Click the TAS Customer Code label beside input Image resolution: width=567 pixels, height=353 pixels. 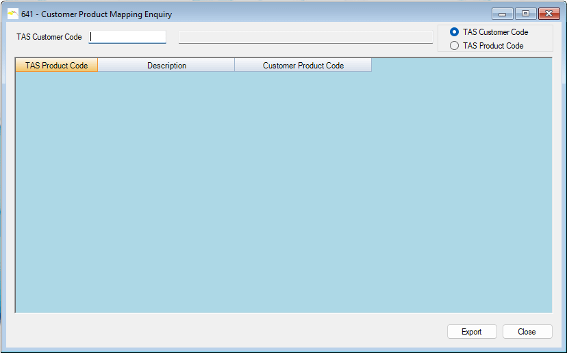49,37
